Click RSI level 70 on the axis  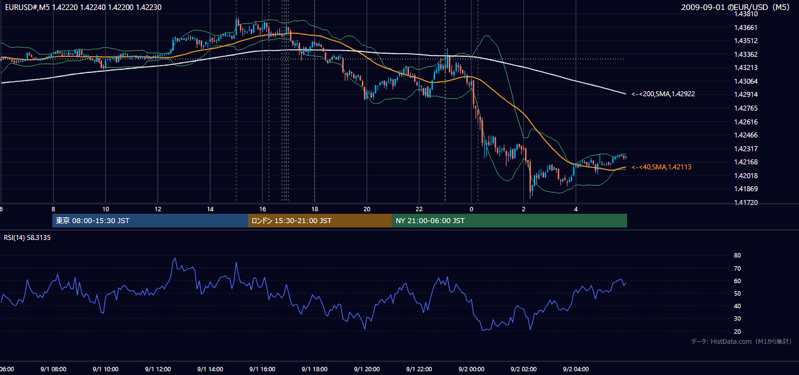tap(737, 268)
